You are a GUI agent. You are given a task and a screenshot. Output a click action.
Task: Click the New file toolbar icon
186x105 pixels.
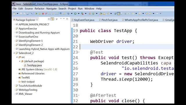[14, 14]
